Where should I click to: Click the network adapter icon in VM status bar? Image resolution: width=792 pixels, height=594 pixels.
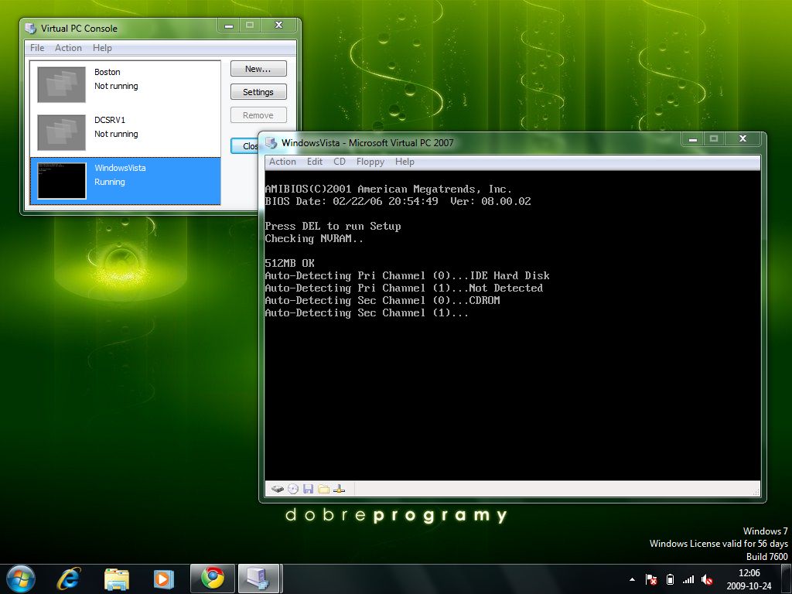coord(340,489)
